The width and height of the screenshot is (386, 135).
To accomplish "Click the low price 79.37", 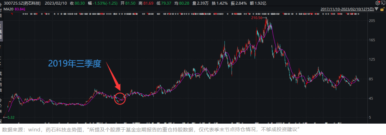I will pyautogui.click(x=166, y=4).
